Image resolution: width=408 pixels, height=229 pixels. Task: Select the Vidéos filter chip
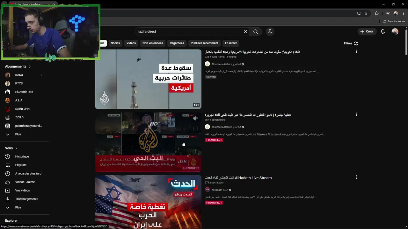pos(131,43)
